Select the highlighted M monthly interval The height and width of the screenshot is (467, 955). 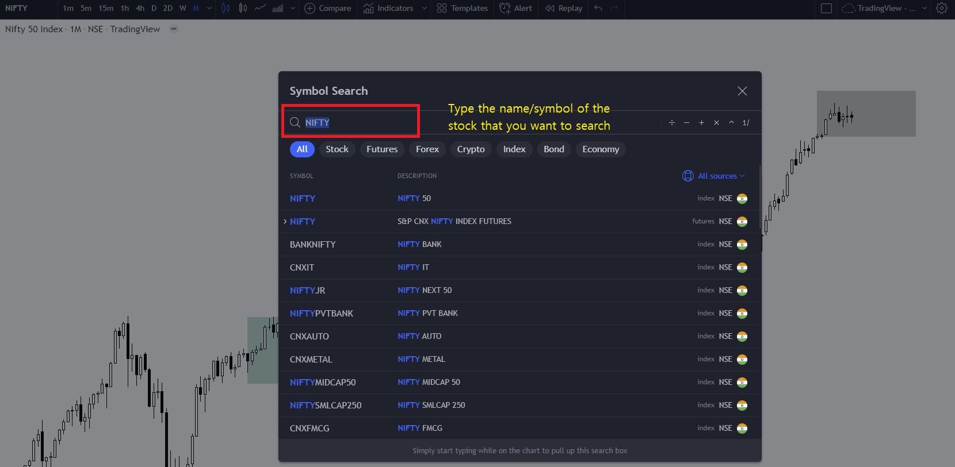coord(196,8)
